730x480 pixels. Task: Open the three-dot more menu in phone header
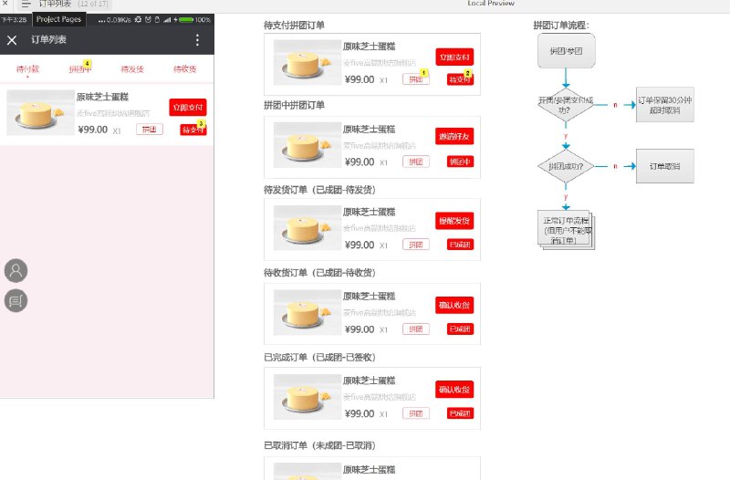197,40
